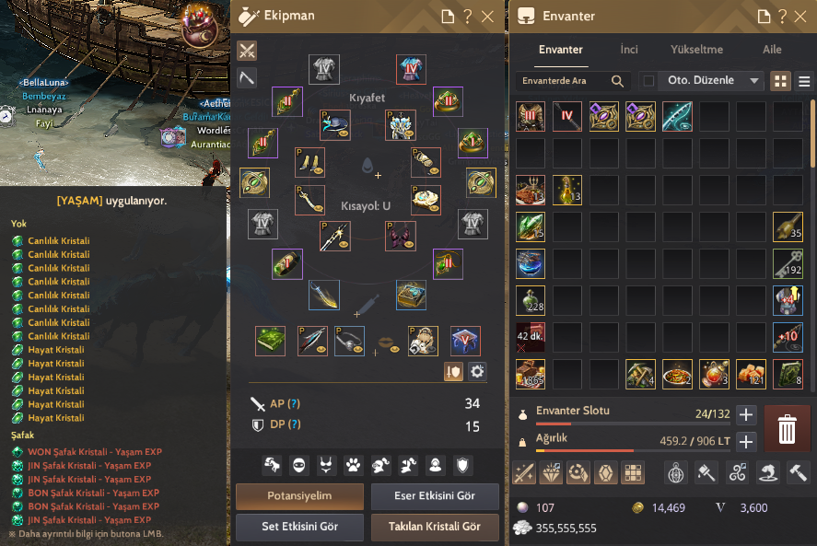Click the hammer icon in inventory toolbar
Viewport: 817px width, 546px height.
click(x=798, y=472)
